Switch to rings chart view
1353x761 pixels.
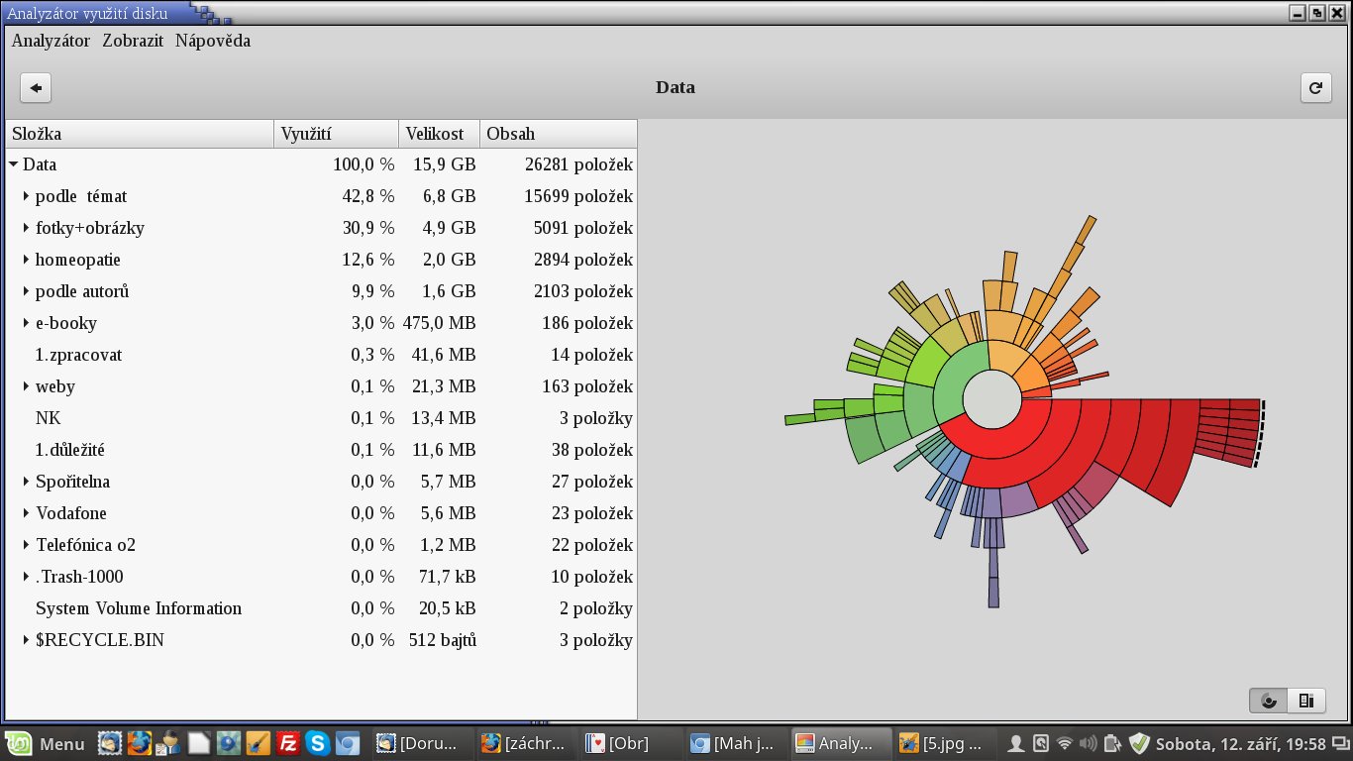(x=1268, y=702)
